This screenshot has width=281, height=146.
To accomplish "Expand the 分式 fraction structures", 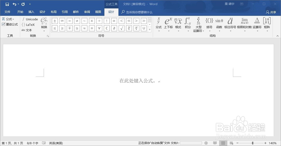I will click(x=158, y=24).
